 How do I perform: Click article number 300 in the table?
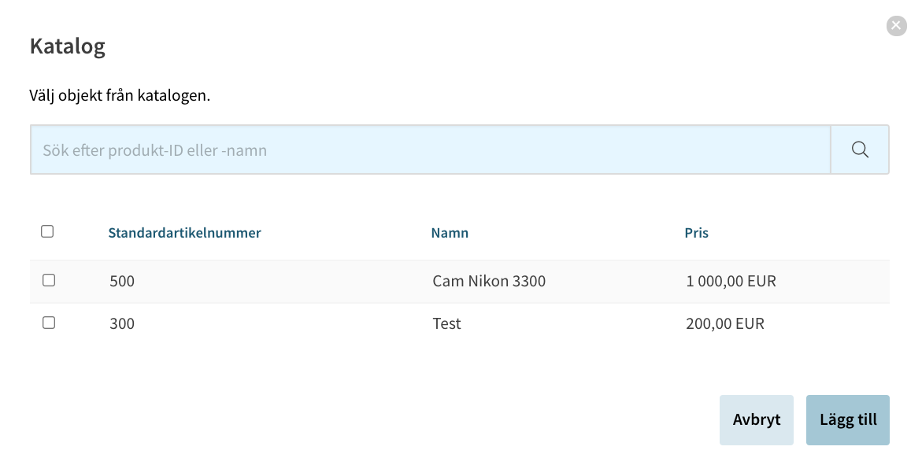tap(122, 324)
